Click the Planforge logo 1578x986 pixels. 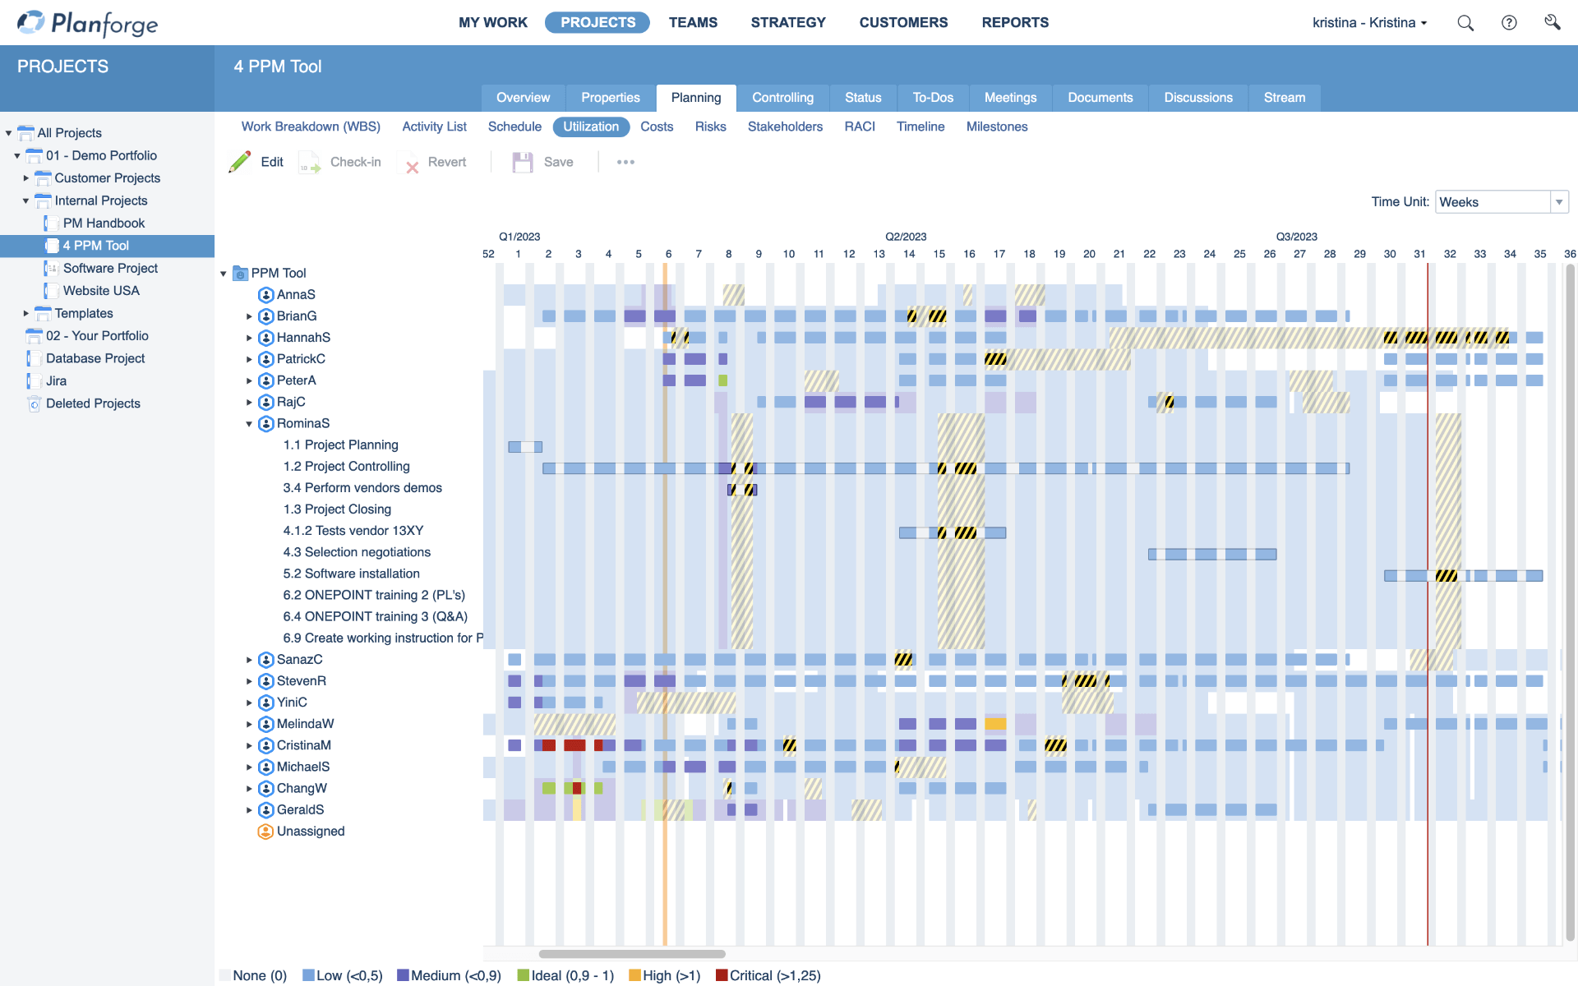click(x=88, y=23)
